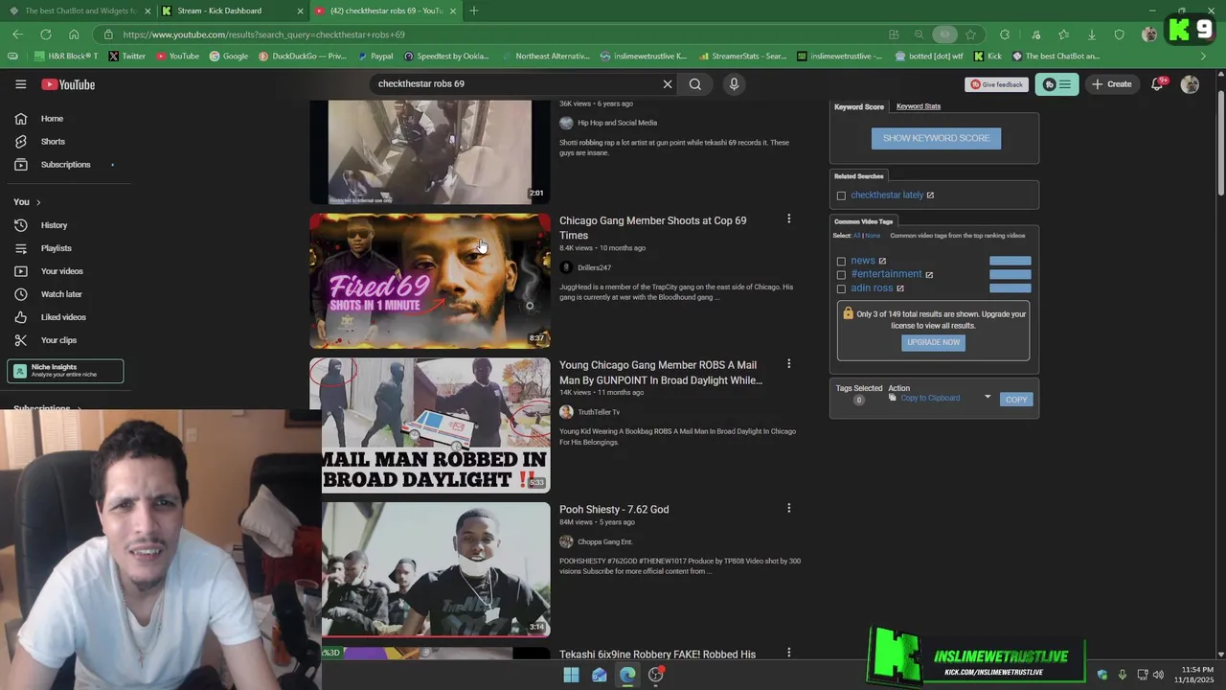Check the 'news' tag checkbox
Viewport: 1226px width, 690px height.
pos(841,261)
